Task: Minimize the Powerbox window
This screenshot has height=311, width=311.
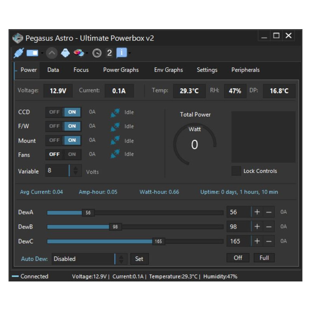Action: point(264,36)
